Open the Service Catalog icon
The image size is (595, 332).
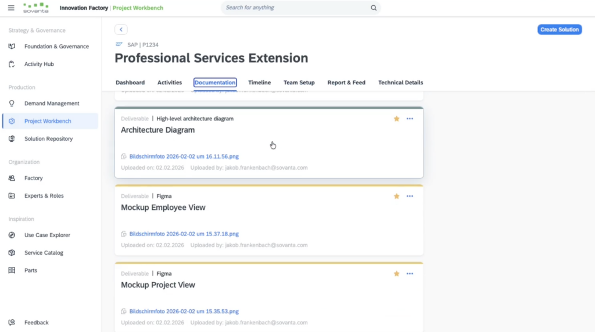(x=12, y=253)
